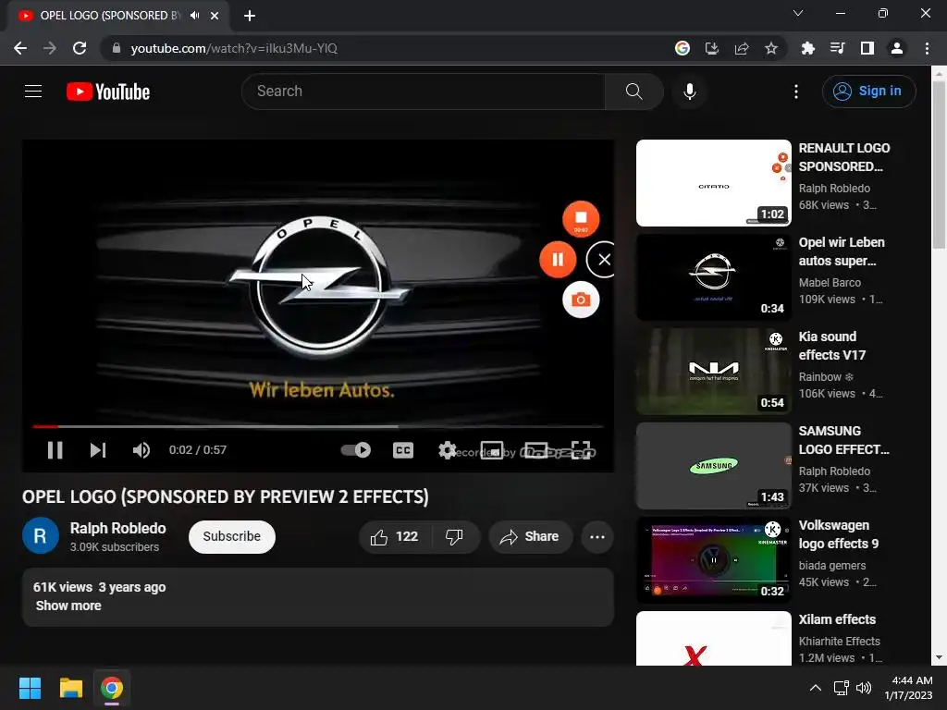
Task: Stop recording with orange Mobizen button
Action: point(581,218)
